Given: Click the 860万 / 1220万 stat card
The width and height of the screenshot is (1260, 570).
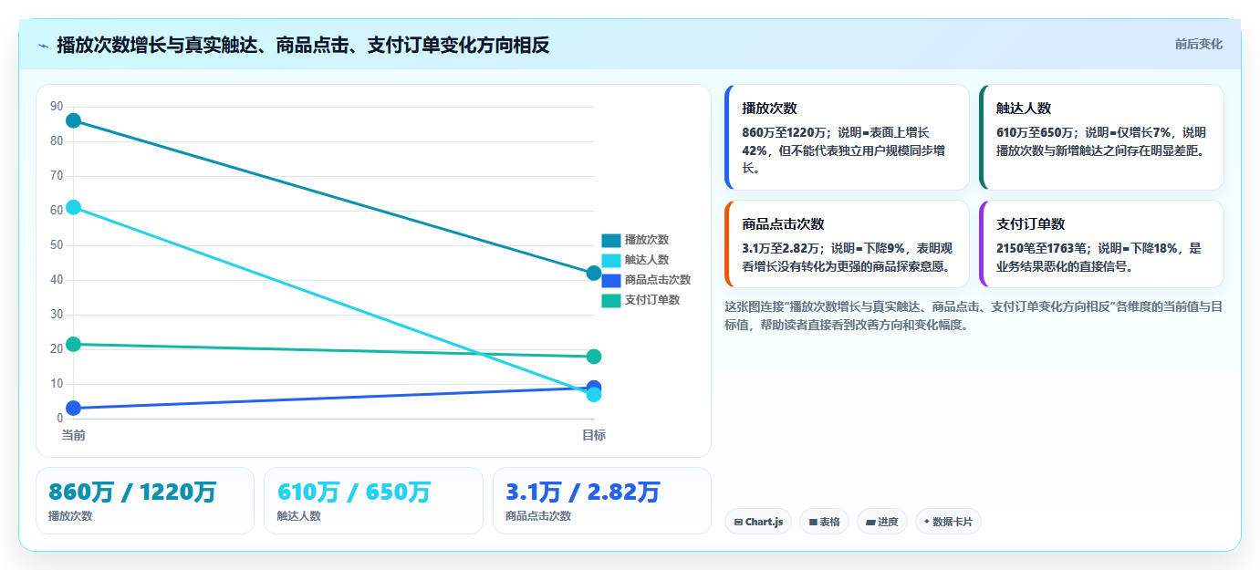Looking at the screenshot, I should point(145,501).
